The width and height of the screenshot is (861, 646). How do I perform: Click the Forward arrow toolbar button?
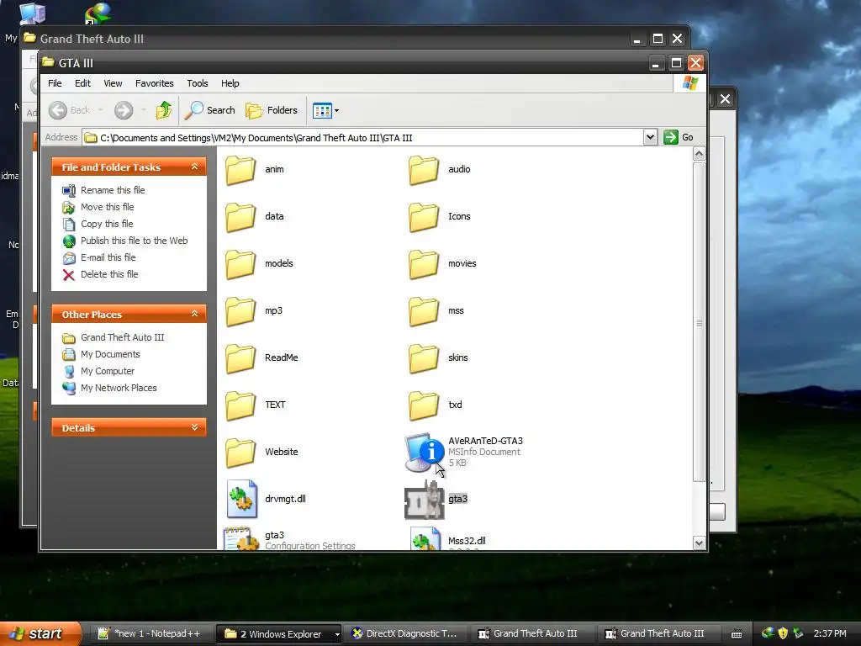pos(124,110)
